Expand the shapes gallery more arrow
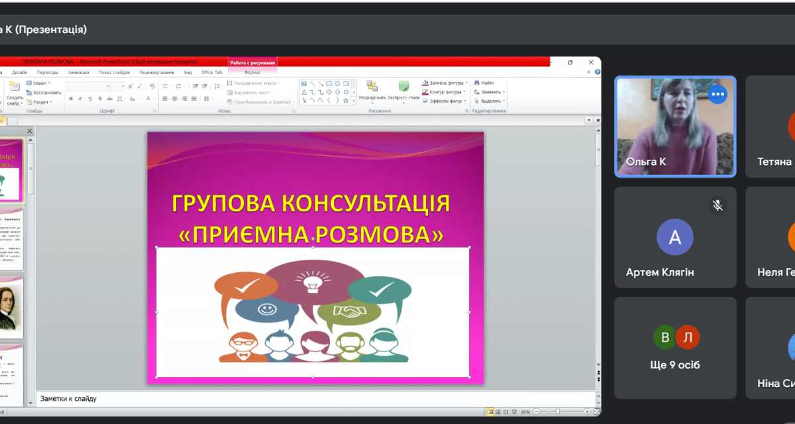Screen dimensions: 795x424 click(x=354, y=101)
